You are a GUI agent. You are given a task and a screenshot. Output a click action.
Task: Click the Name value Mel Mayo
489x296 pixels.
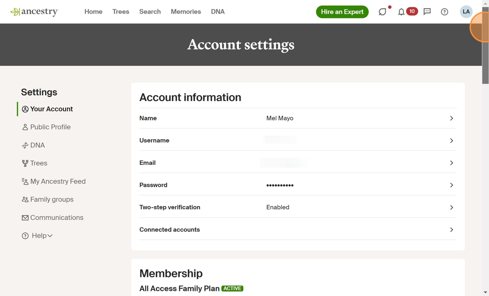tap(280, 118)
